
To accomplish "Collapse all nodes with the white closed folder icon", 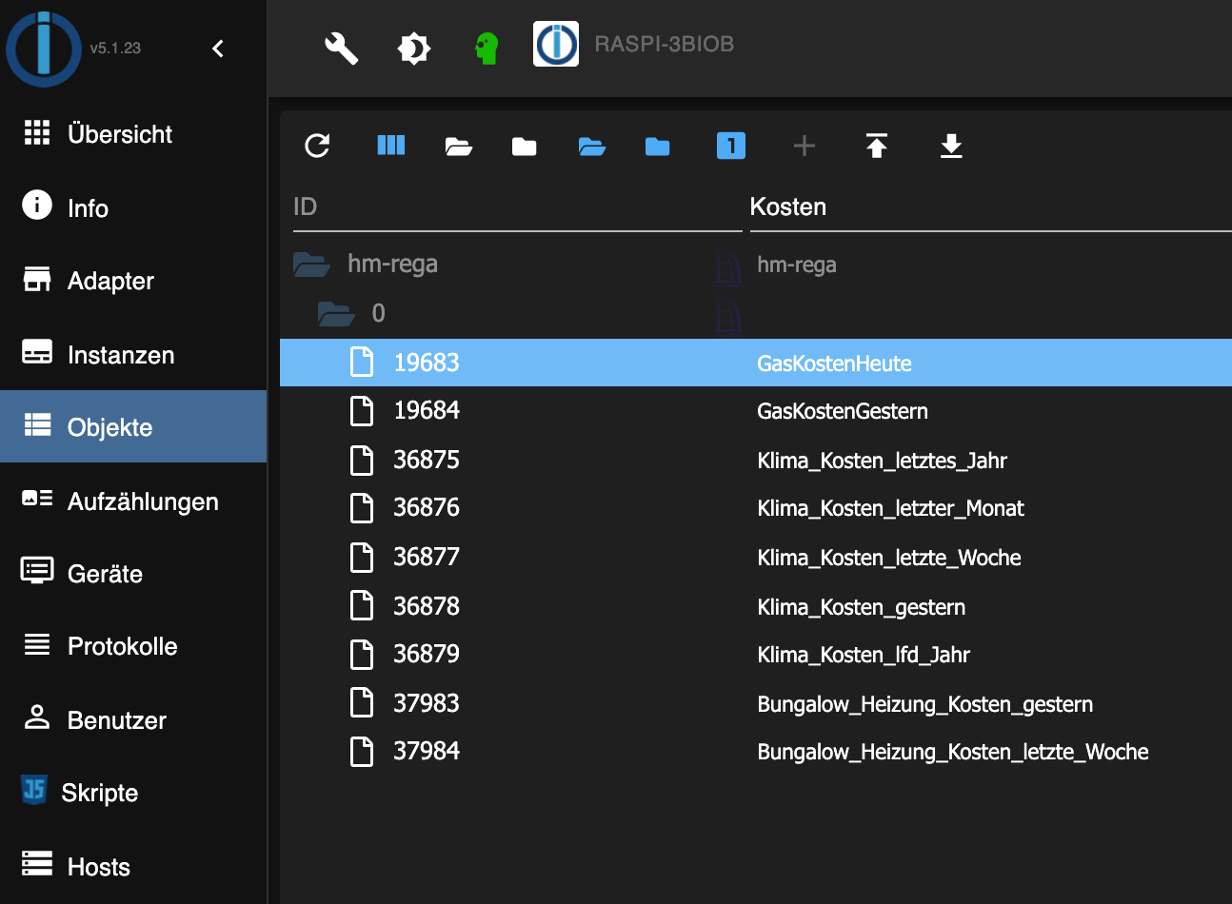I will [x=525, y=146].
